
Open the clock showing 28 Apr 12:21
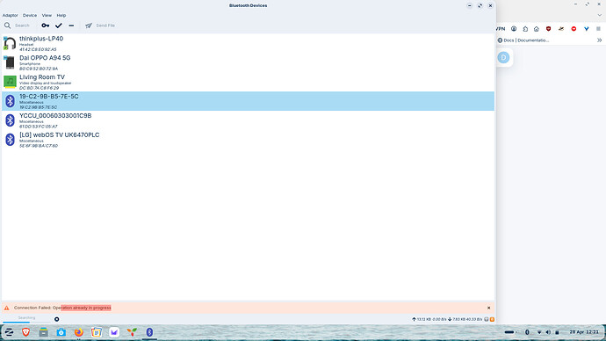(584, 332)
